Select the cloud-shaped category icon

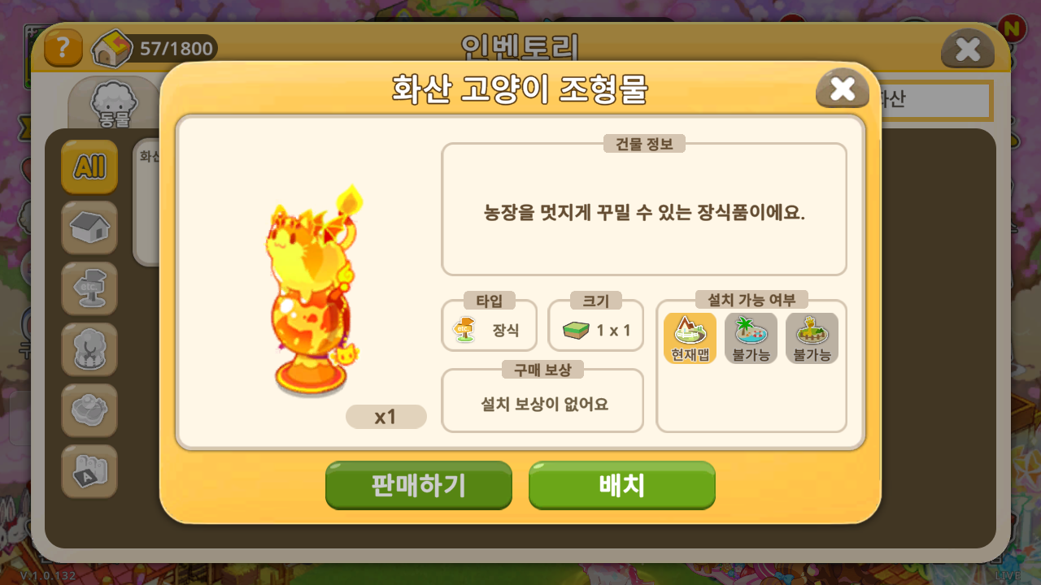pos(89,410)
